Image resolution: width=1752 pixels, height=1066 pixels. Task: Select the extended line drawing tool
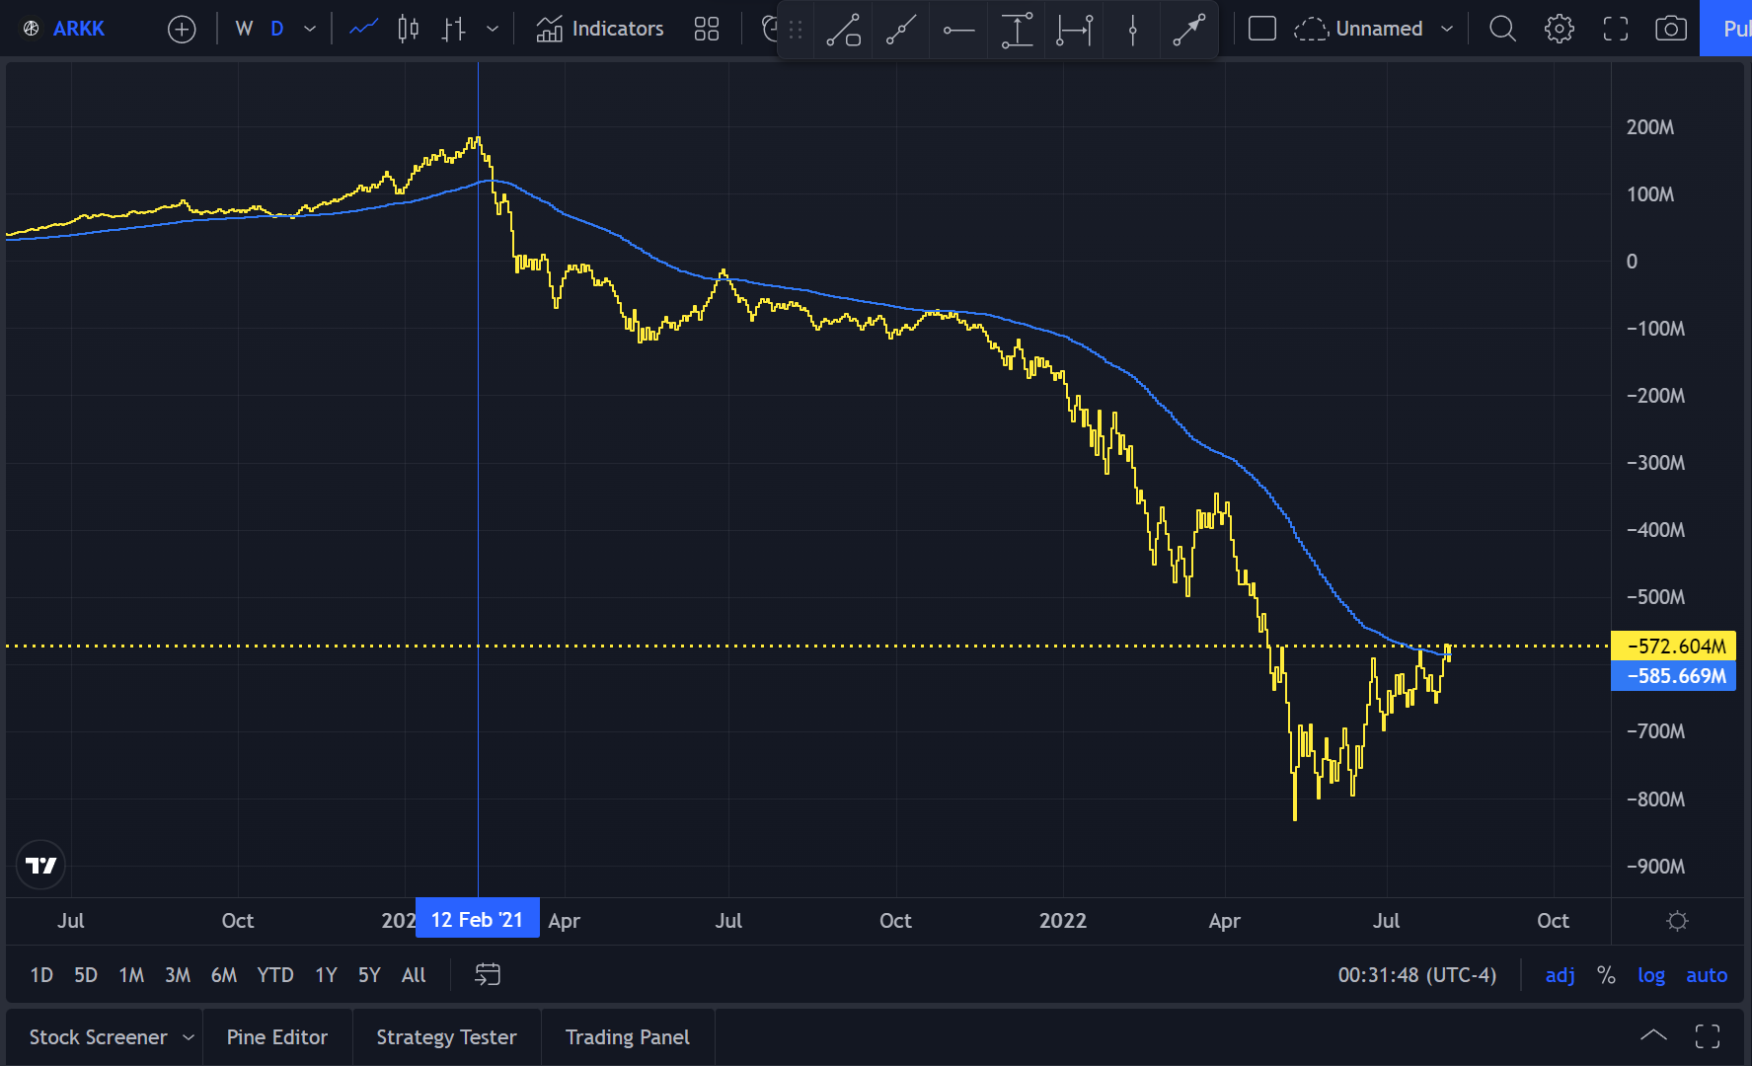pos(901,30)
